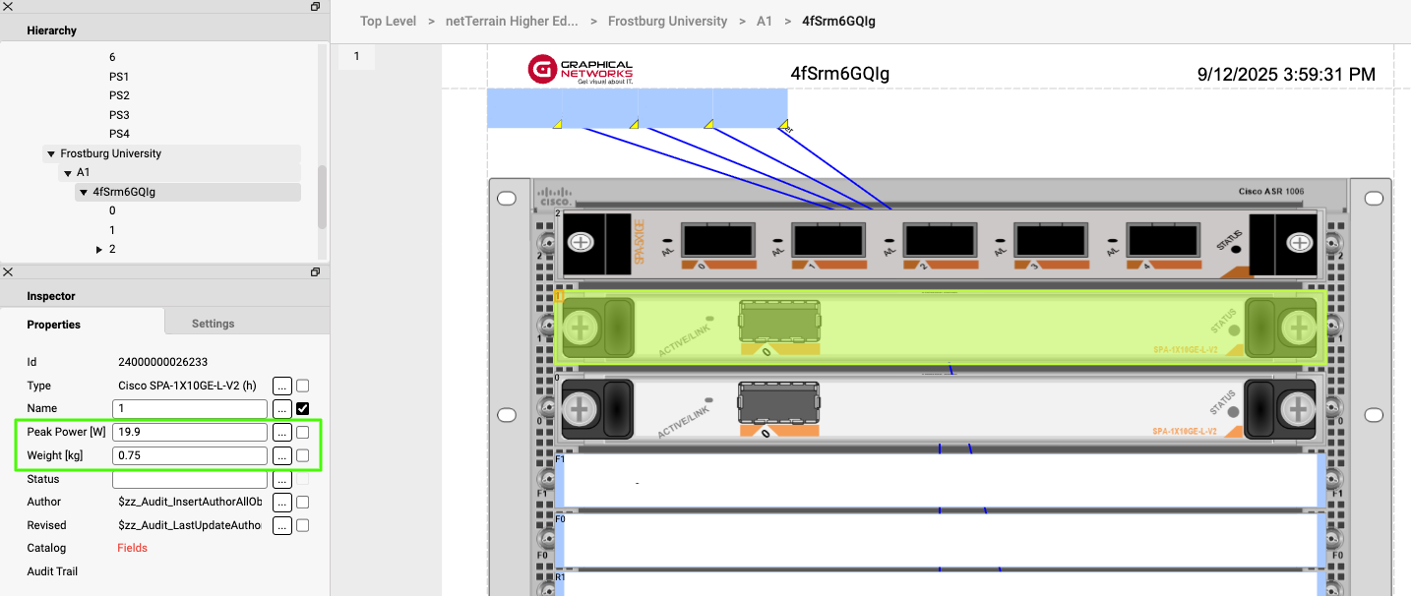The width and height of the screenshot is (1411, 596).
Task: Close the Inspector panel
Action: pos(8,271)
